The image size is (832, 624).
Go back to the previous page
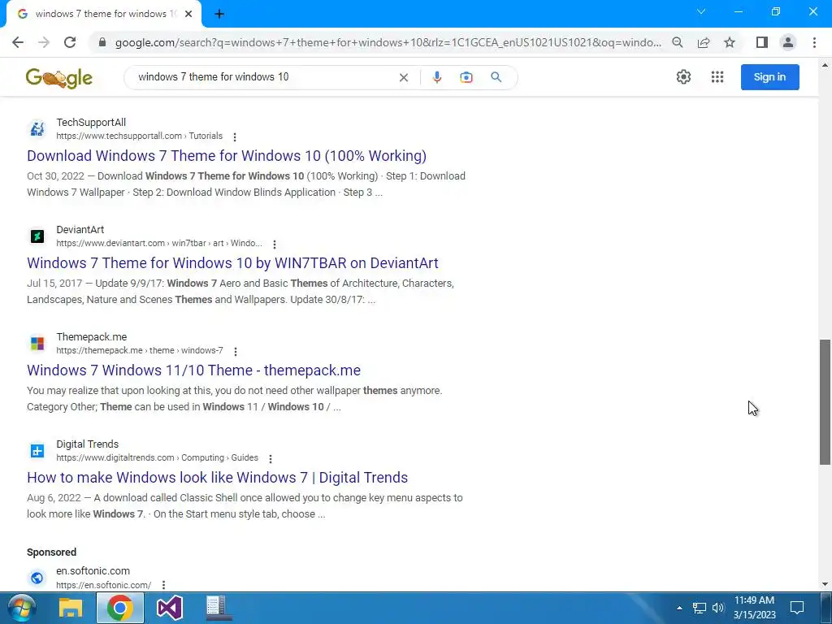[x=18, y=42]
